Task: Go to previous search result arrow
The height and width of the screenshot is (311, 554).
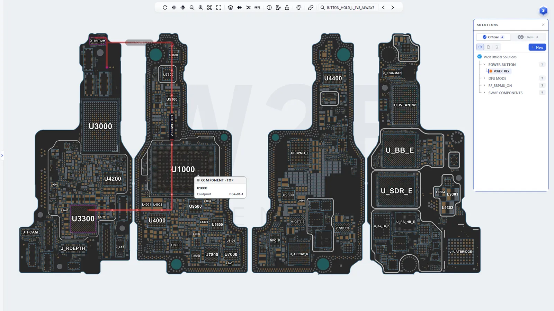Action: coord(383,8)
